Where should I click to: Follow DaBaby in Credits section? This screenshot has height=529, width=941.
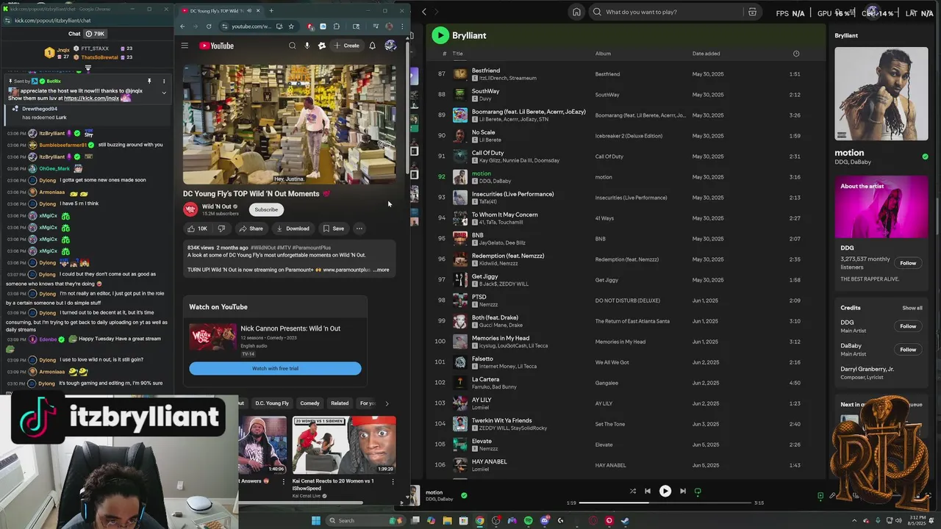(x=908, y=350)
